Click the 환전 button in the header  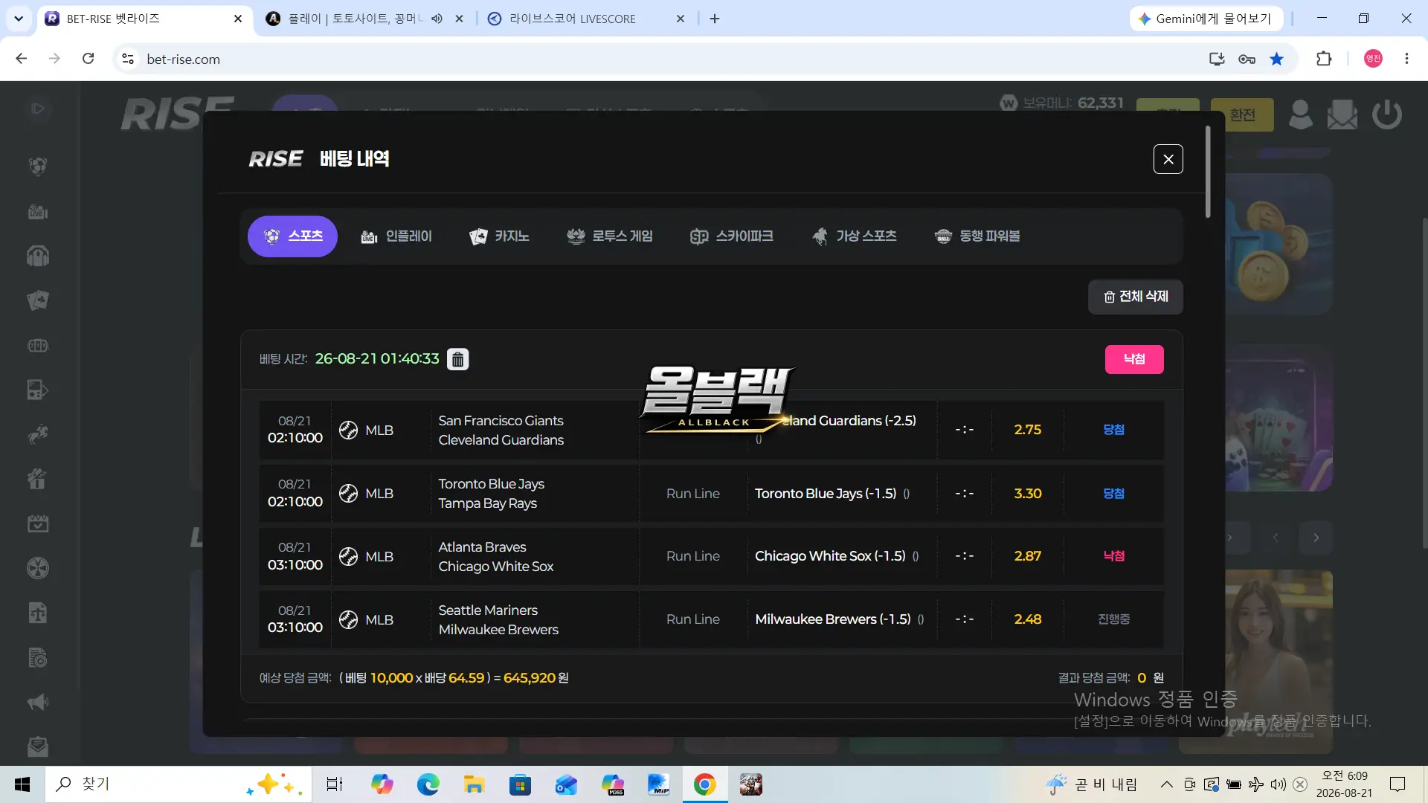click(x=1242, y=115)
